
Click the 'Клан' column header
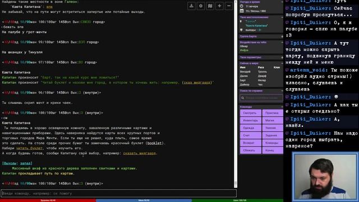277,67
